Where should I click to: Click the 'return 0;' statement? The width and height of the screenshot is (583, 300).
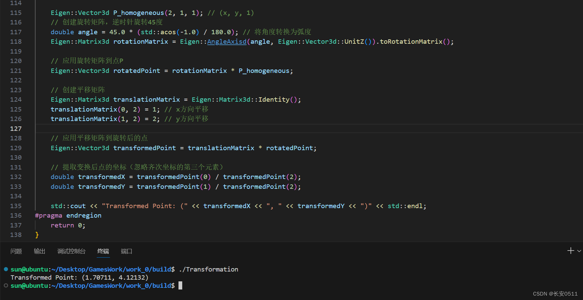tap(68, 225)
